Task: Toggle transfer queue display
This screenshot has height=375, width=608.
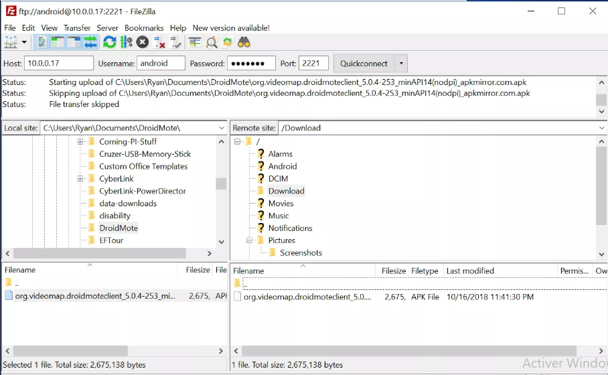Action: [x=91, y=42]
